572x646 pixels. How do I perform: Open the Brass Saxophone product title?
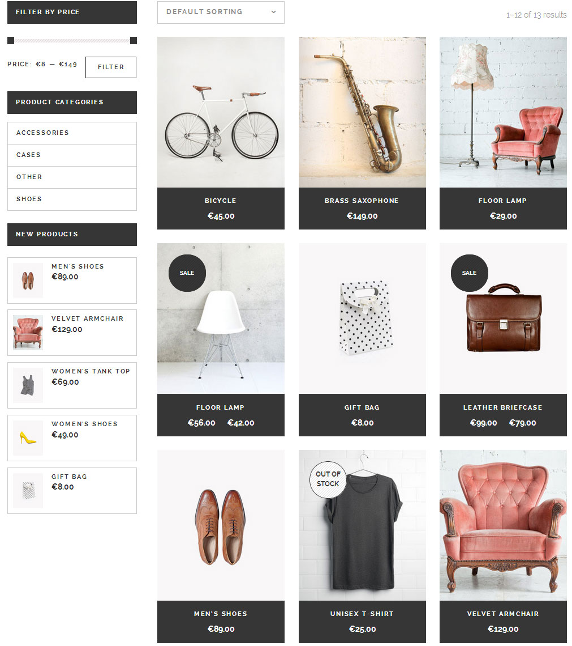click(362, 201)
